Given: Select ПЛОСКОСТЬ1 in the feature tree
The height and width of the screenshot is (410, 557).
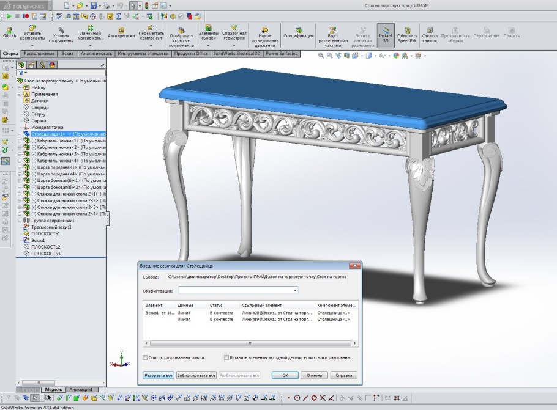Looking at the screenshot, I should click(45, 233).
